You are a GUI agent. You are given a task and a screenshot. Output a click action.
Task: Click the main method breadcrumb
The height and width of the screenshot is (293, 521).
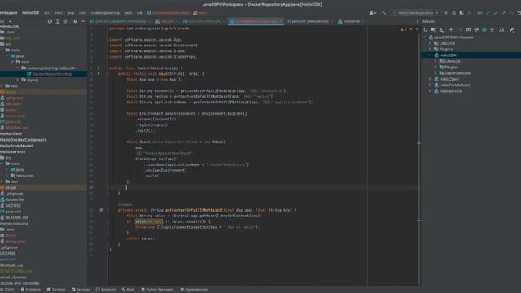click(200, 13)
